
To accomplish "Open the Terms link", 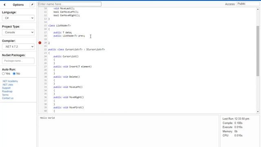I will tap(5, 95).
